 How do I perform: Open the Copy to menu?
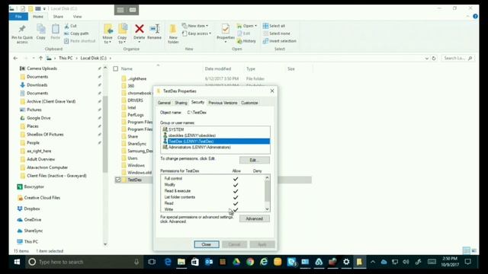coord(122,33)
